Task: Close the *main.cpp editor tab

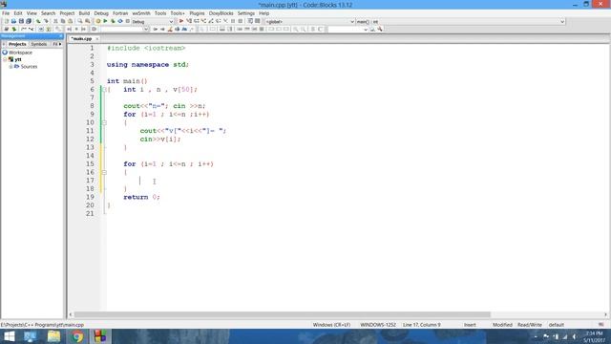Action: (97, 38)
